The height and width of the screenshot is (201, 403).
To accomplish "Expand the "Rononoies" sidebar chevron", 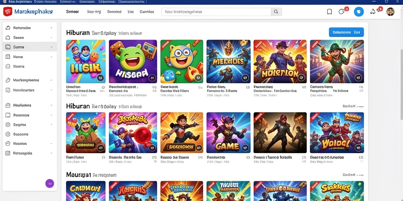I will [x=52, y=28].
